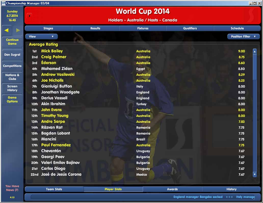Select player Darius Vassell

click(54, 98)
